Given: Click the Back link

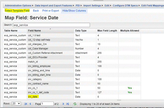Looking at the screenshot, I should pyautogui.click(x=36, y=11).
